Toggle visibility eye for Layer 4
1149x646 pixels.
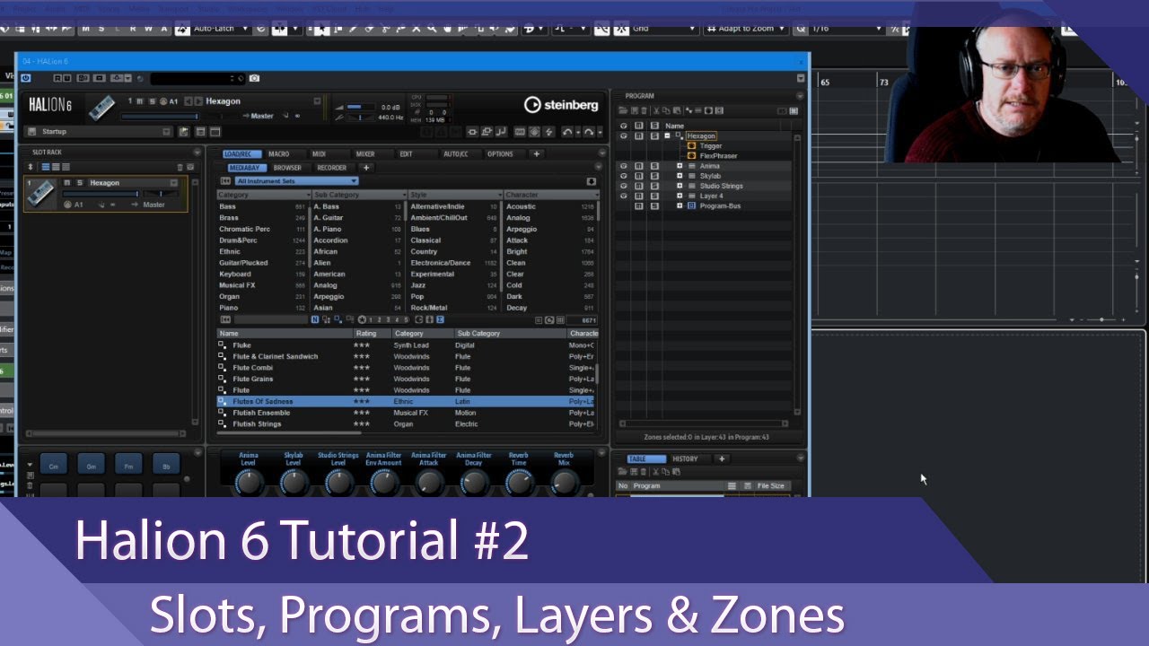coord(624,196)
